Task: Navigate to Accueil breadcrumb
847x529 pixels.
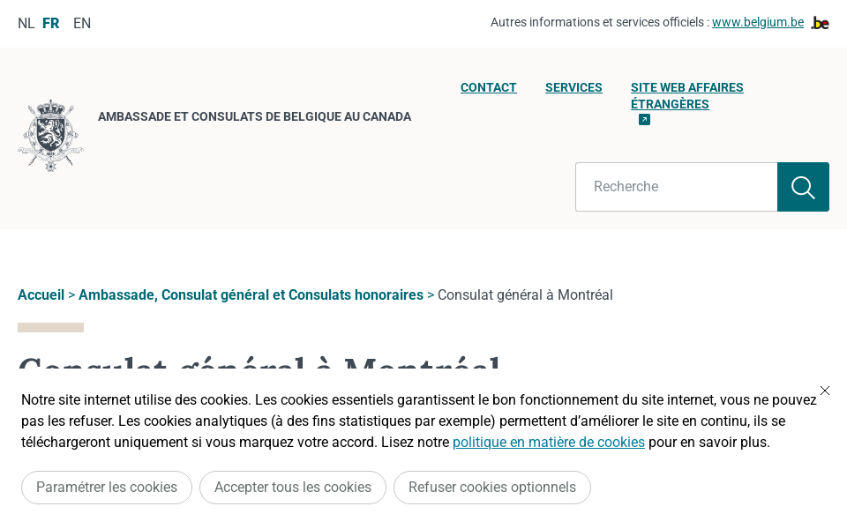Action: (x=41, y=294)
